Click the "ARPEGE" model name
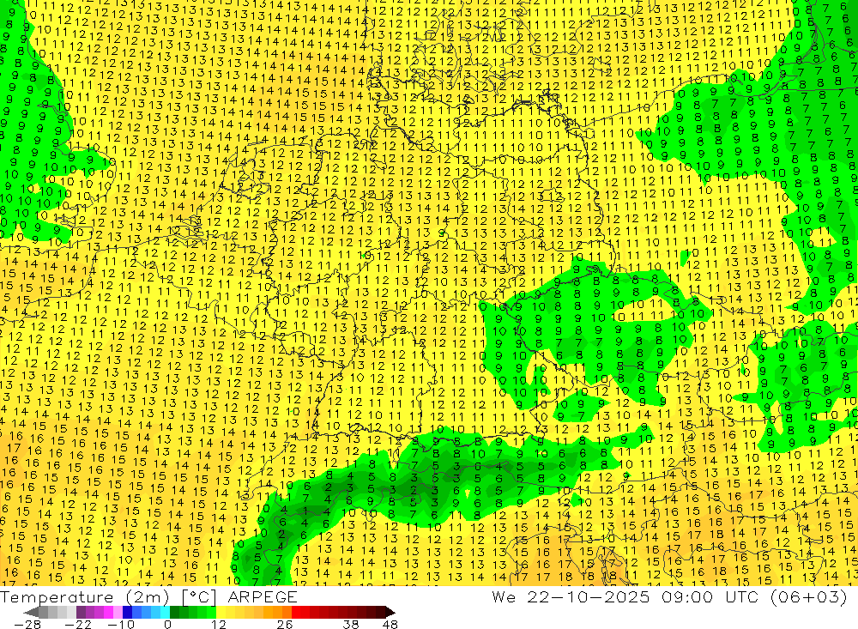This screenshot has width=858, height=629. coord(262,597)
